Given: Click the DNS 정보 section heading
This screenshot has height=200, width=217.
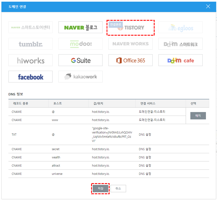Looking at the screenshot, I should (x=16, y=94).
